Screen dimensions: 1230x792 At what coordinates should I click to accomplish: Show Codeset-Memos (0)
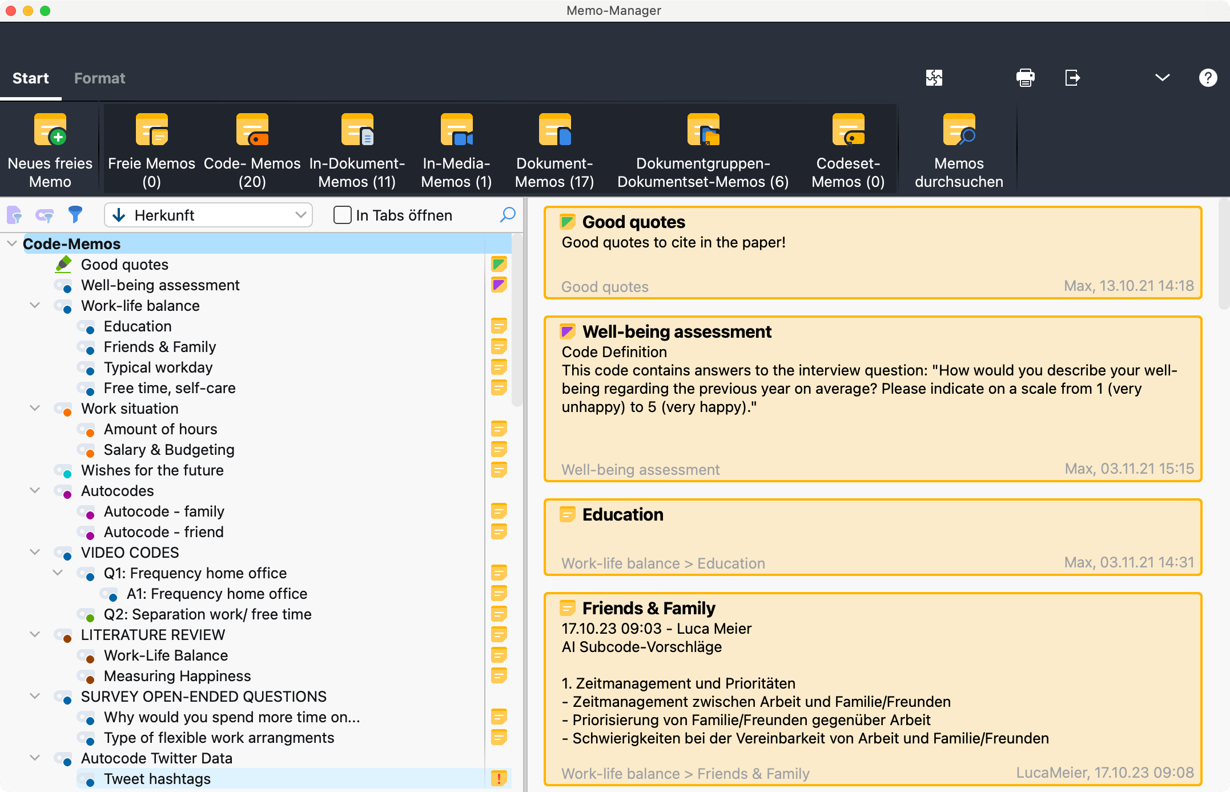848,150
